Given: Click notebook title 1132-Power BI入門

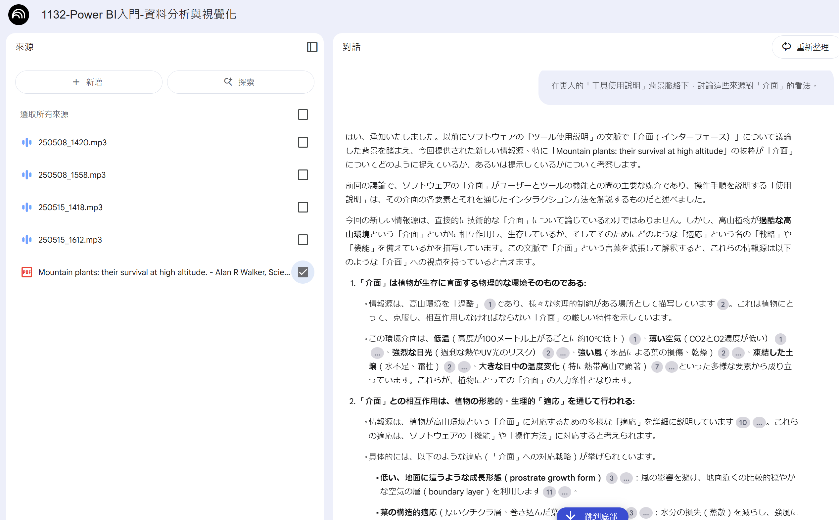Looking at the screenshot, I should [x=139, y=15].
